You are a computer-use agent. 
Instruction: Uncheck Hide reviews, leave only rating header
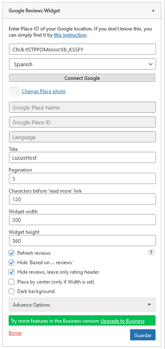coord(11,272)
